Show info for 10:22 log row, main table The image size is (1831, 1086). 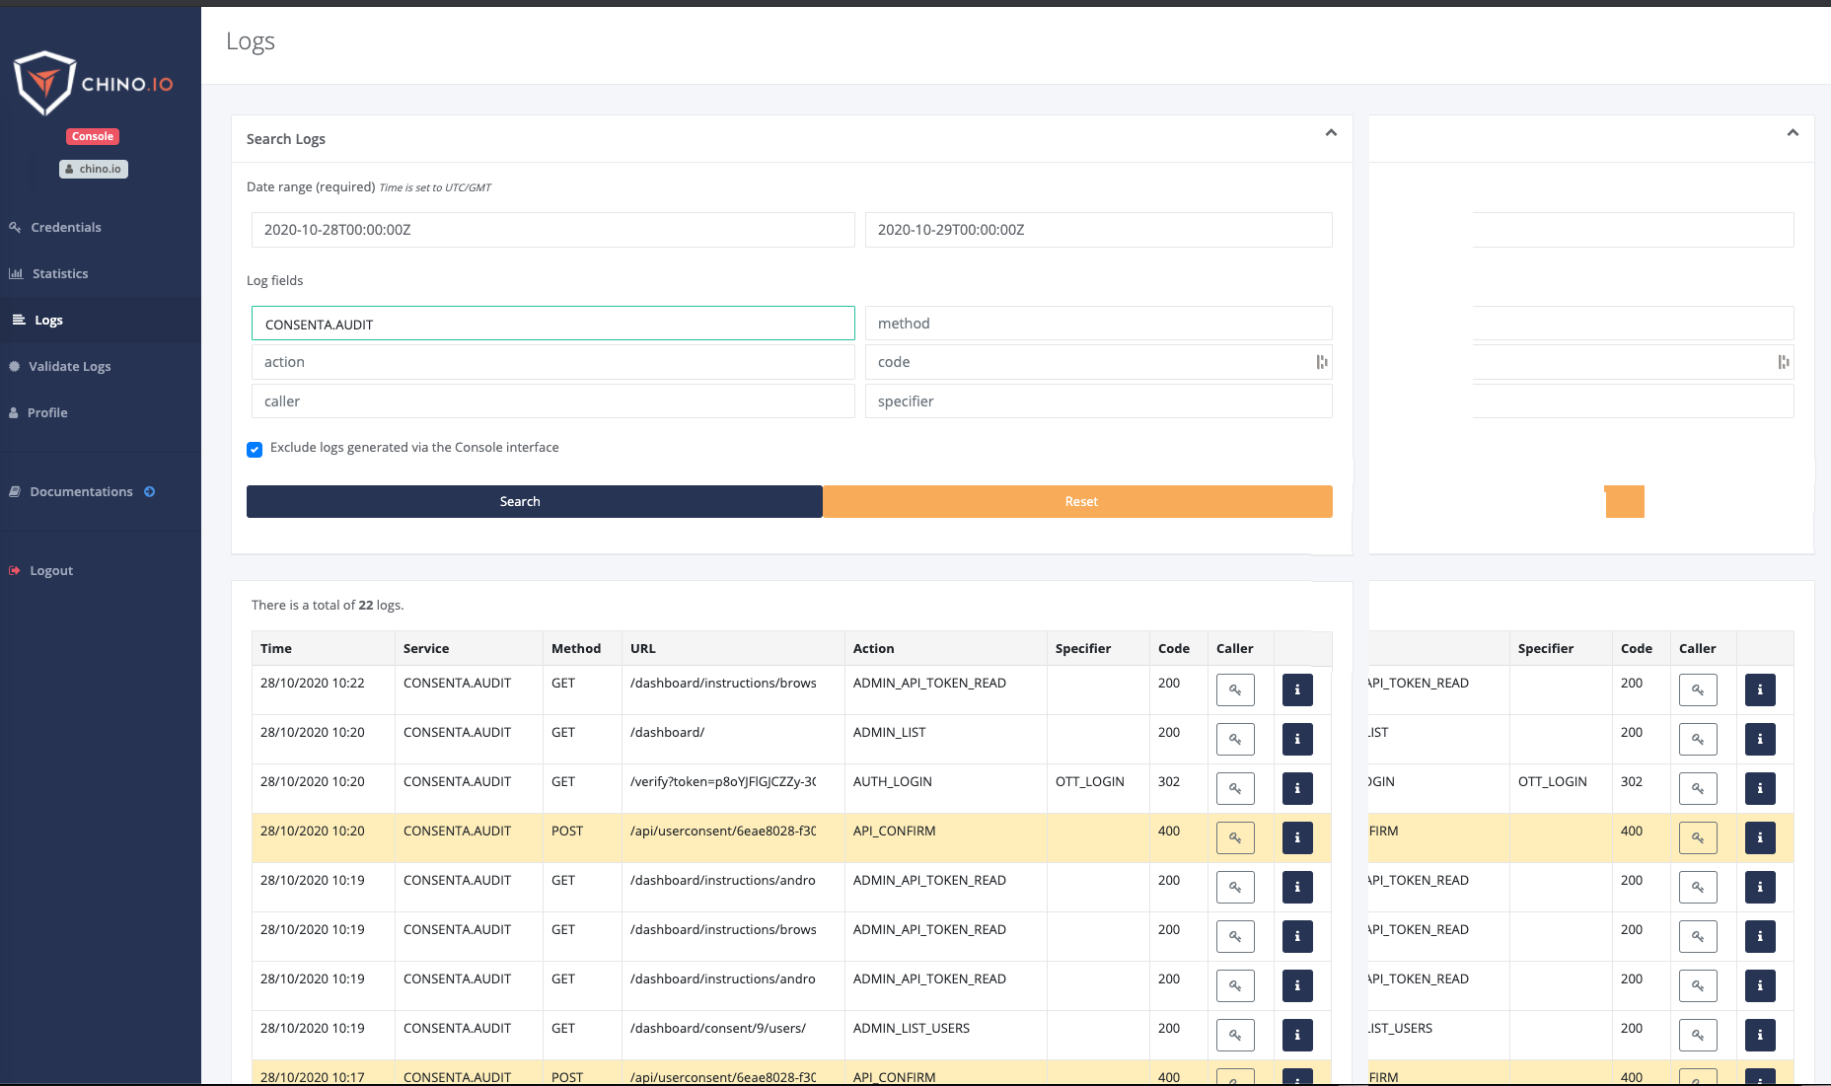click(x=1297, y=689)
